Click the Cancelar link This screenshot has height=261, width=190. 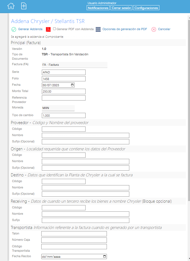click(164, 29)
